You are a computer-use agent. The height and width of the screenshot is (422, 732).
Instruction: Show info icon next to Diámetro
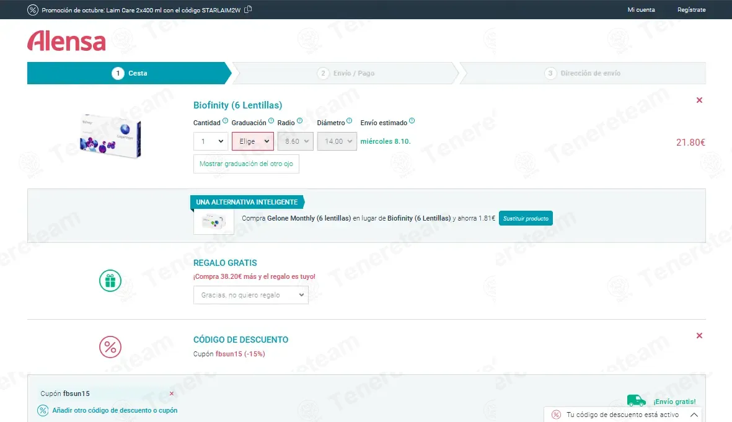pyautogui.click(x=349, y=121)
